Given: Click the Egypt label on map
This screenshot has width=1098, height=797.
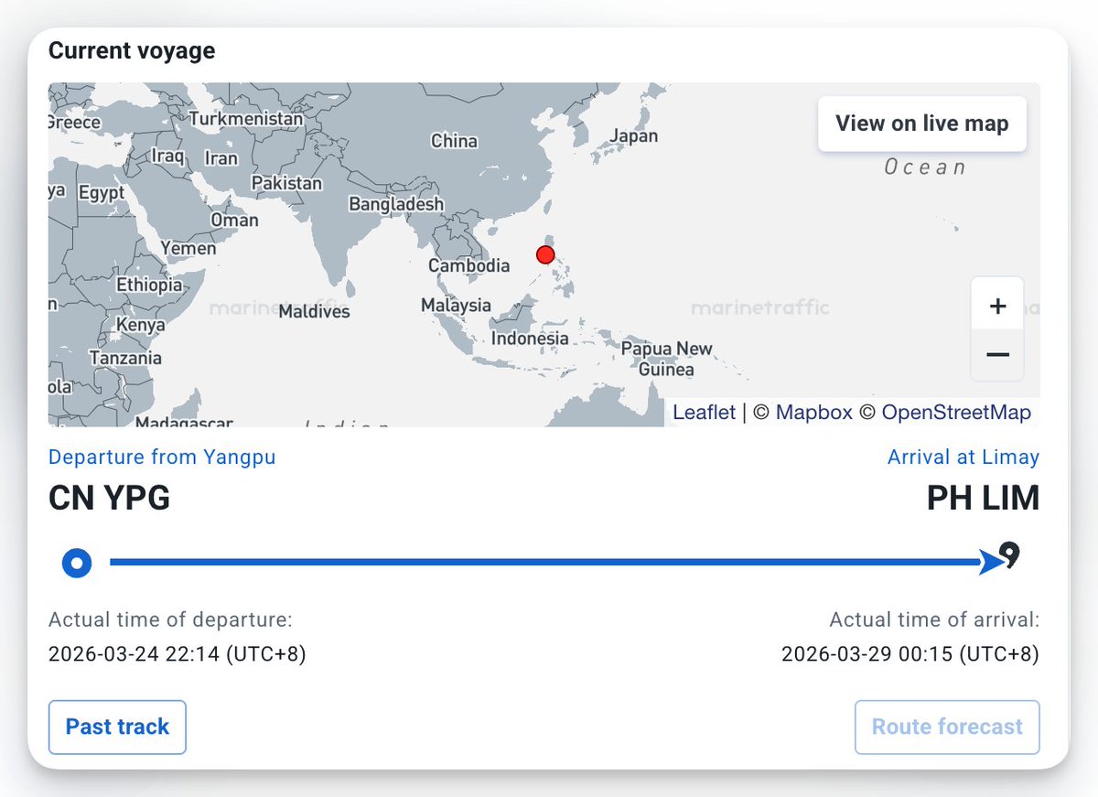Looking at the screenshot, I should pos(101,193).
